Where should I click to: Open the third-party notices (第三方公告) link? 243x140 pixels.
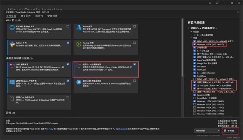tap(123, 129)
